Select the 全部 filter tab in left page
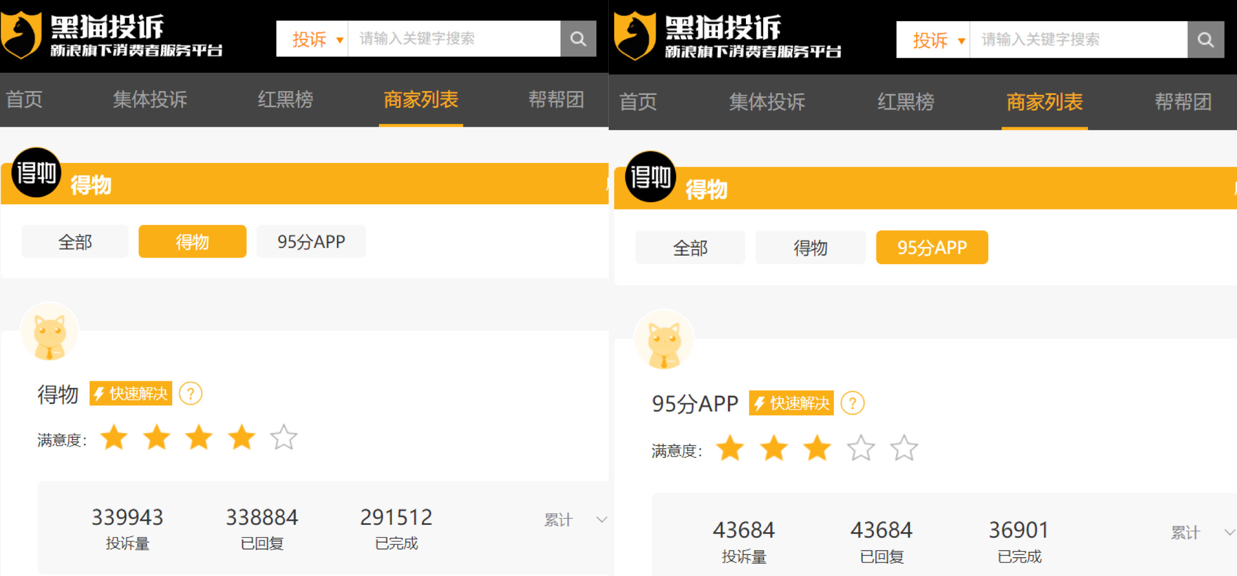 coord(75,242)
